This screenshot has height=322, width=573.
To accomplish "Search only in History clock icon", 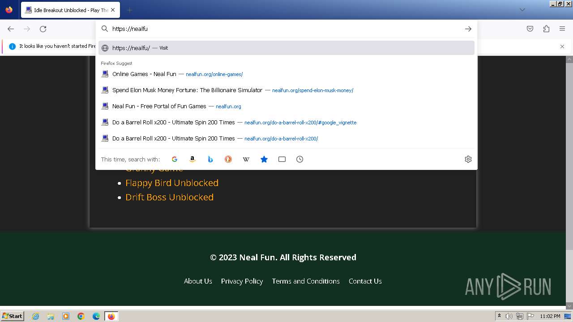I will tap(300, 159).
